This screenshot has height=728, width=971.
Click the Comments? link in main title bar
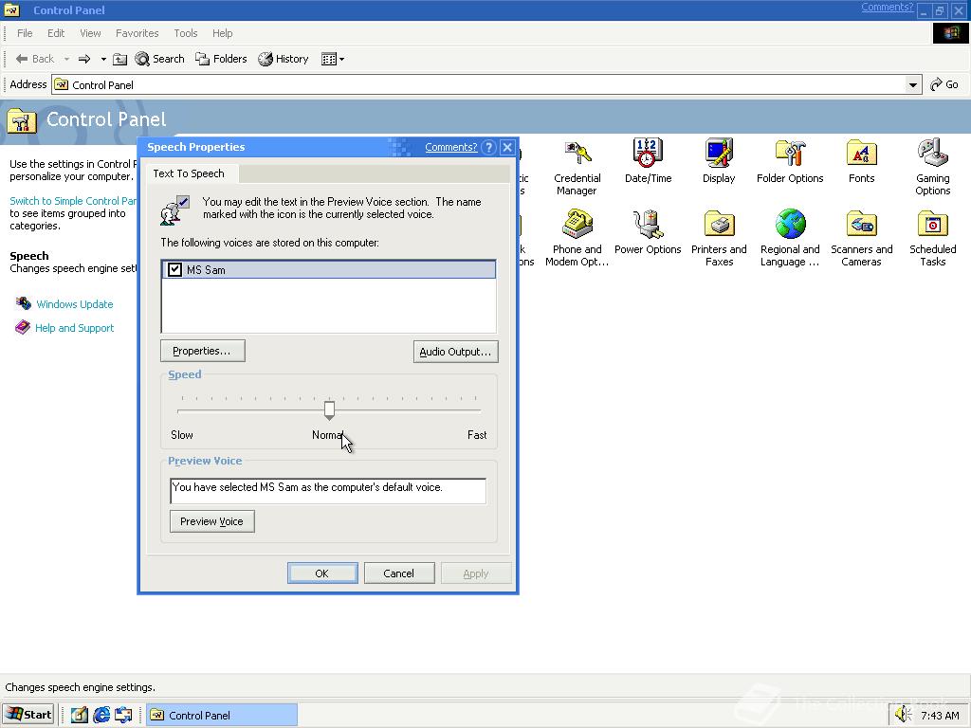tap(887, 7)
